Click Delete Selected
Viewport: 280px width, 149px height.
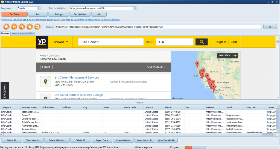(x=57, y=141)
